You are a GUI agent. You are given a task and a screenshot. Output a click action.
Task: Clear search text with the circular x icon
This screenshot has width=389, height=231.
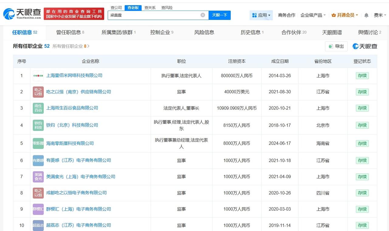[x=202, y=15]
